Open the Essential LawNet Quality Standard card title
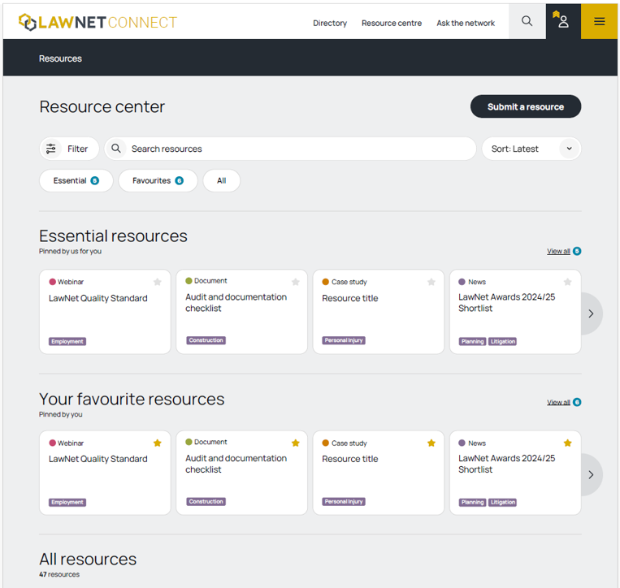 (x=98, y=298)
